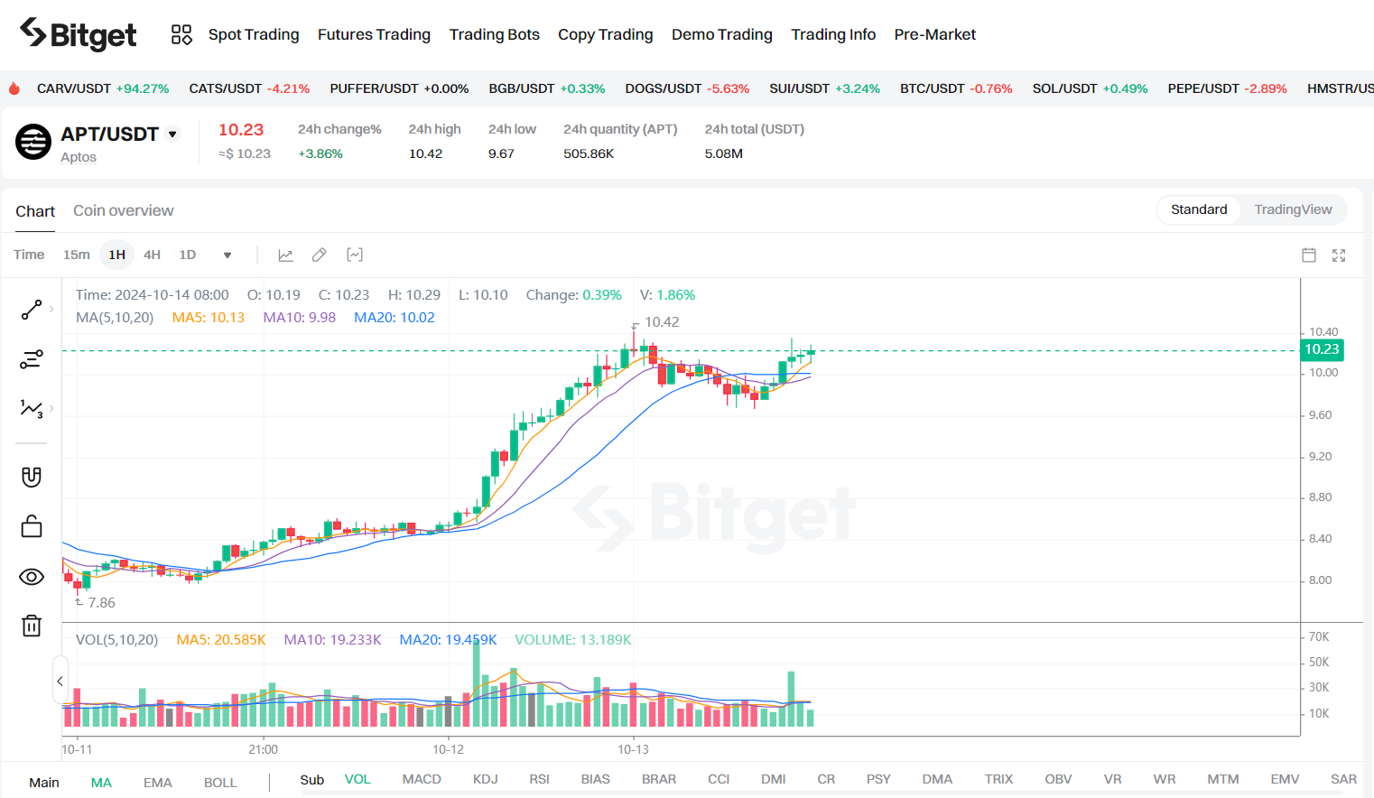Image resolution: width=1374 pixels, height=798 pixels.
Task: Enter fullscreen chart mode
Action: [1339, 255]
